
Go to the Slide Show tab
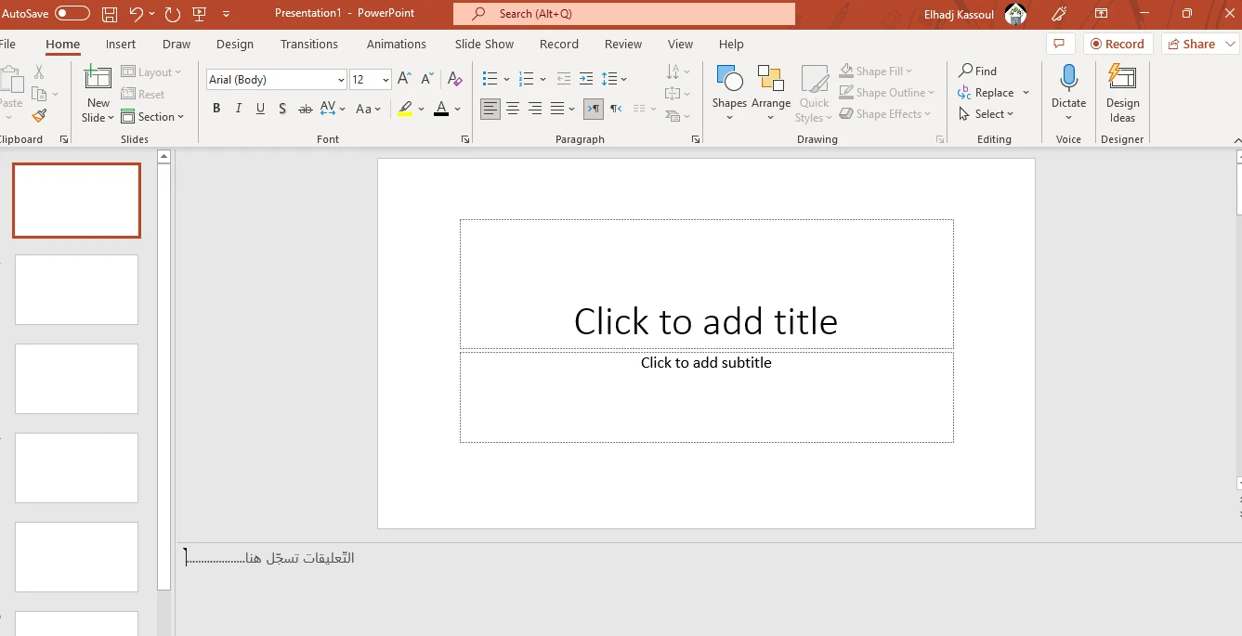484,44
